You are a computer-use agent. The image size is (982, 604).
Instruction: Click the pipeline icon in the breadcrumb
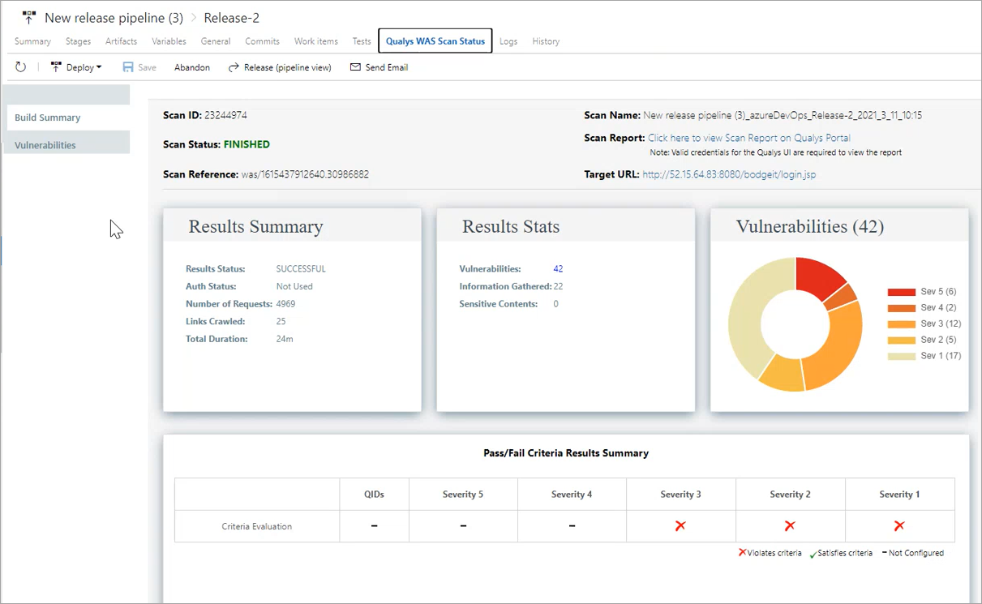pos(29,16)
